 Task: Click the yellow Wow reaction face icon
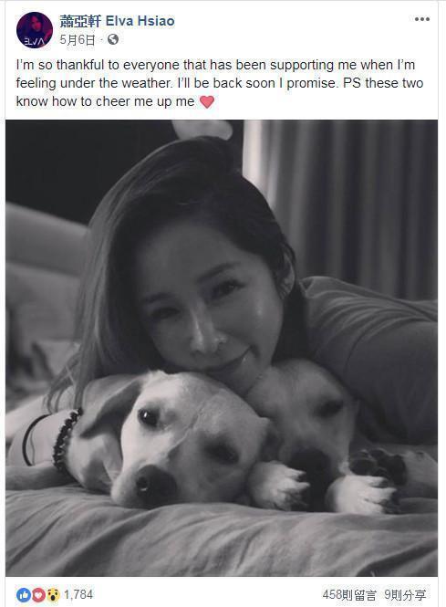pos(53,594)
